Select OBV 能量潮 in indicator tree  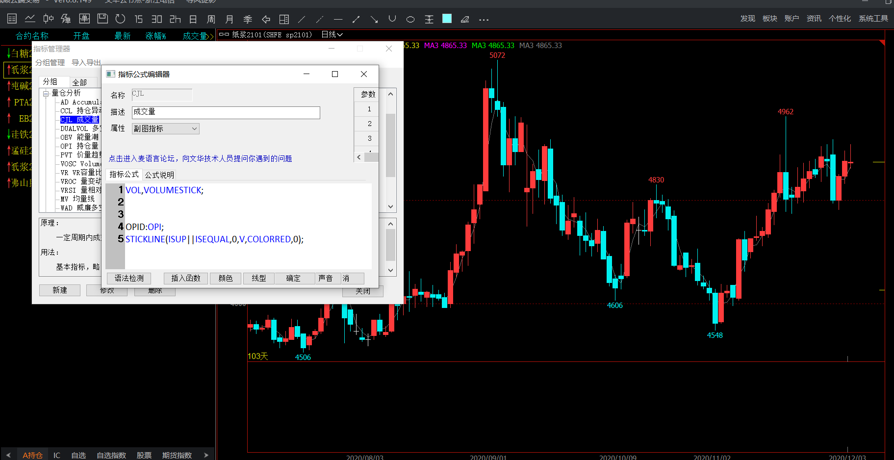79,137
